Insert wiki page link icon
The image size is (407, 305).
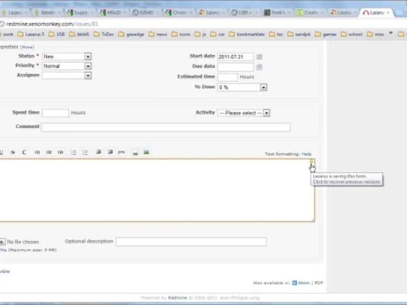[135, 152]
